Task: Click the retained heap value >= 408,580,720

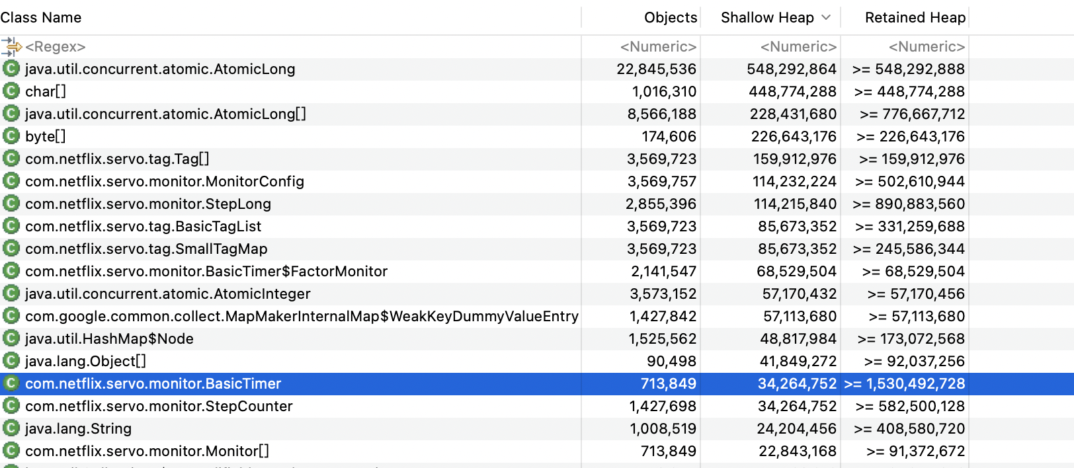Action: 909,428
